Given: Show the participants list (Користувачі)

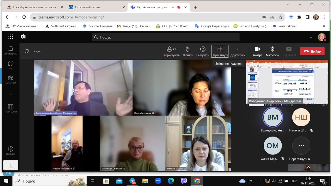Looking at the screenshot, I should pyautogui.click(x=171, y=51).
